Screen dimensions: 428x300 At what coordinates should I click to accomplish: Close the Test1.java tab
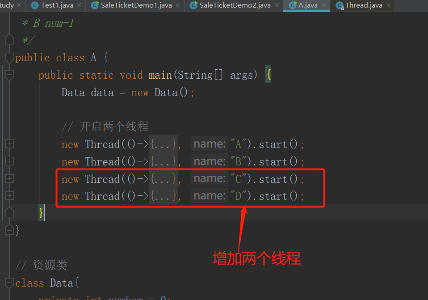(x=79, y=5)
